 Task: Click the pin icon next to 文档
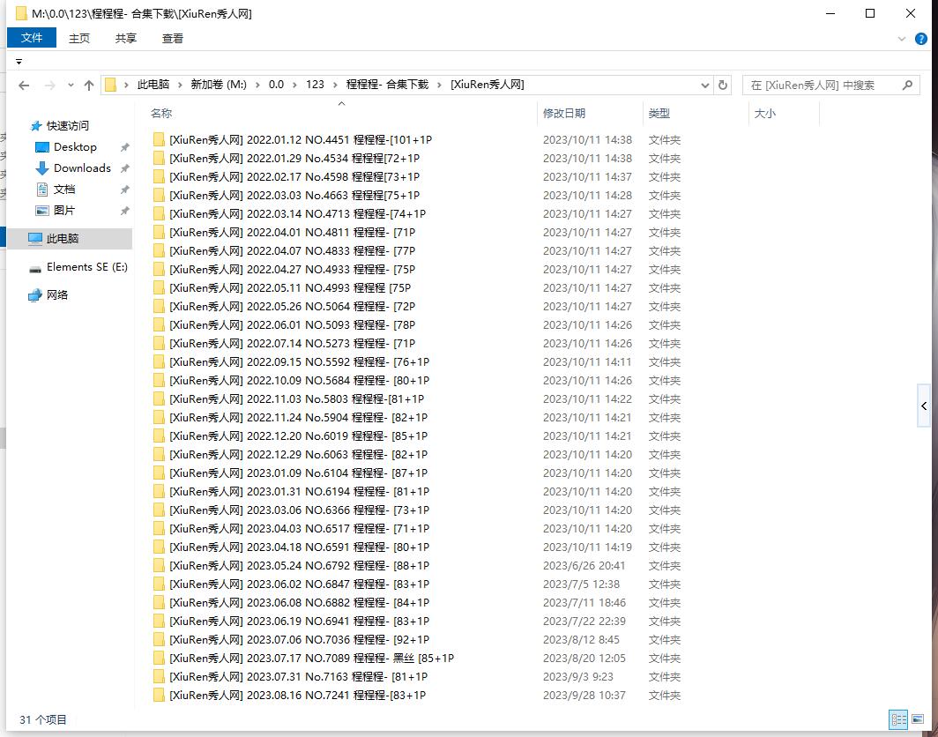[x=124, y=190]
